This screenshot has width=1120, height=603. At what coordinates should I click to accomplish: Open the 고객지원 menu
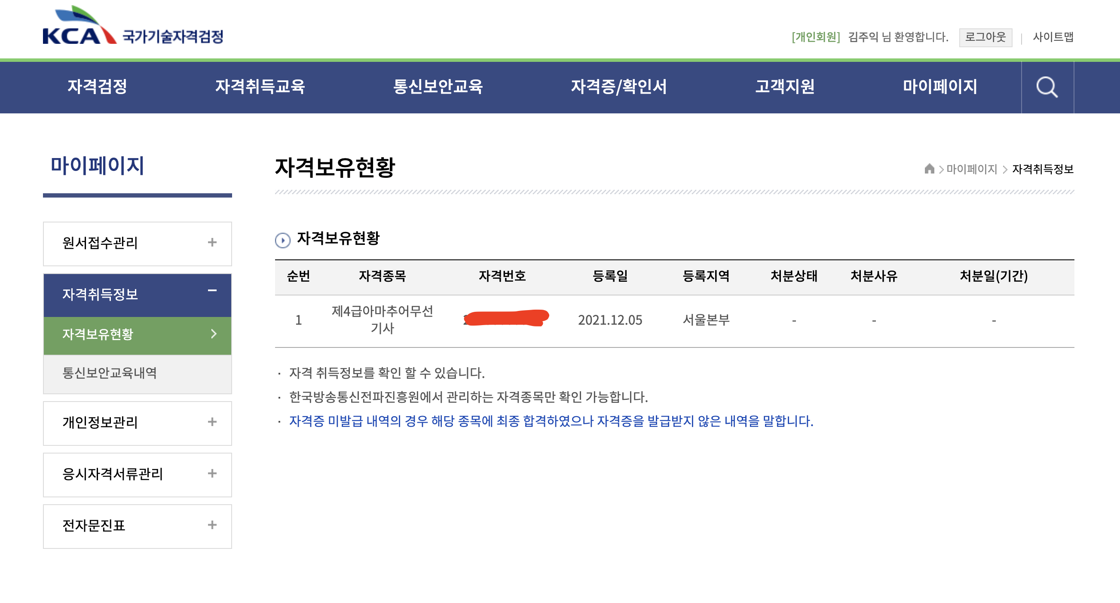(x=784, y=86)
